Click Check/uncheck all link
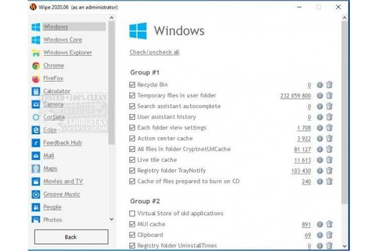Viewport: 377px width, 251px height. (x=154, y=52)
